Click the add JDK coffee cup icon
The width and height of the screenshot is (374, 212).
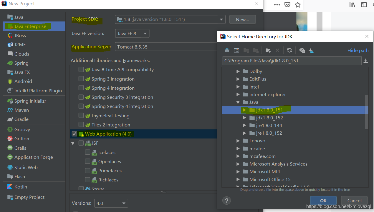pos(311,51)
